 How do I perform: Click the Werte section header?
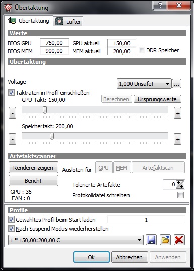(97, 33)
